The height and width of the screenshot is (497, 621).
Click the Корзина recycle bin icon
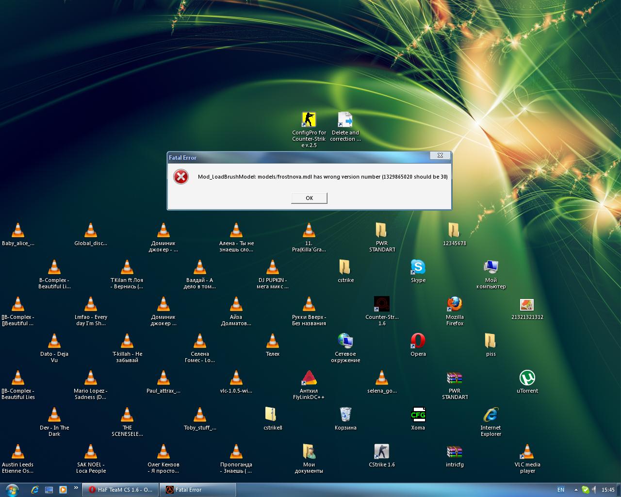coord(345,415)
